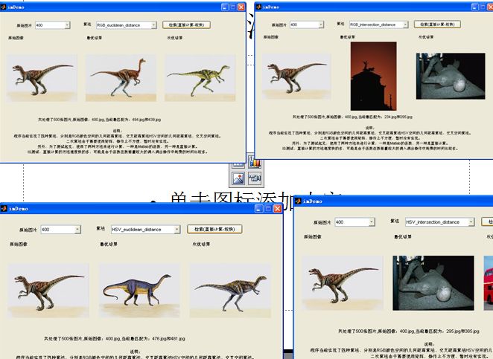Click the search button in RGB_intersection_distance window
Screen dimensions: 493x359
437,25
